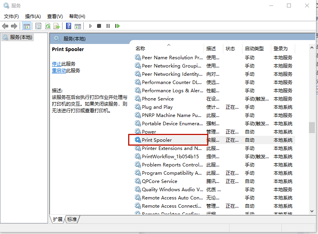
Task: Click the Stop Service square icon
Action: 99,26
